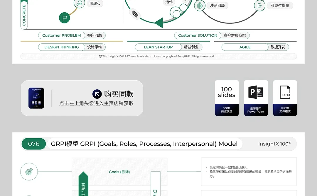Click the InsightX 100 phone thumbnail
The height and width of the screenshot is (196, 317).
36,98
